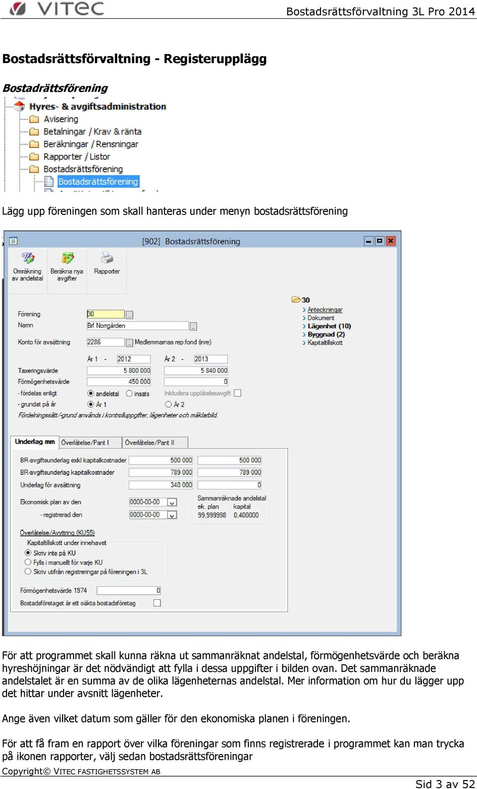Click the folder icon labeled 30

coord(296,299)
